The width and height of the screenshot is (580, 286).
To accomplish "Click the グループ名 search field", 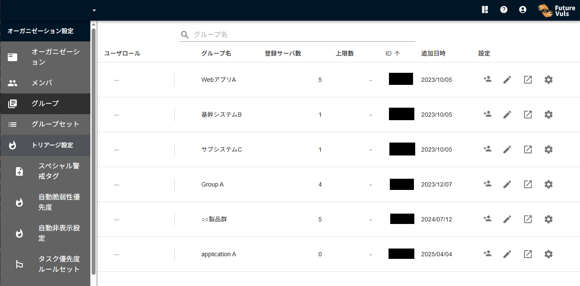I will 301,34.
